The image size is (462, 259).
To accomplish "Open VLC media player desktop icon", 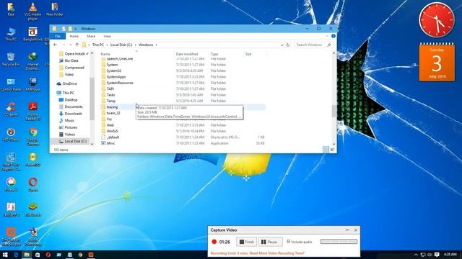I will [x=32, y=12].
